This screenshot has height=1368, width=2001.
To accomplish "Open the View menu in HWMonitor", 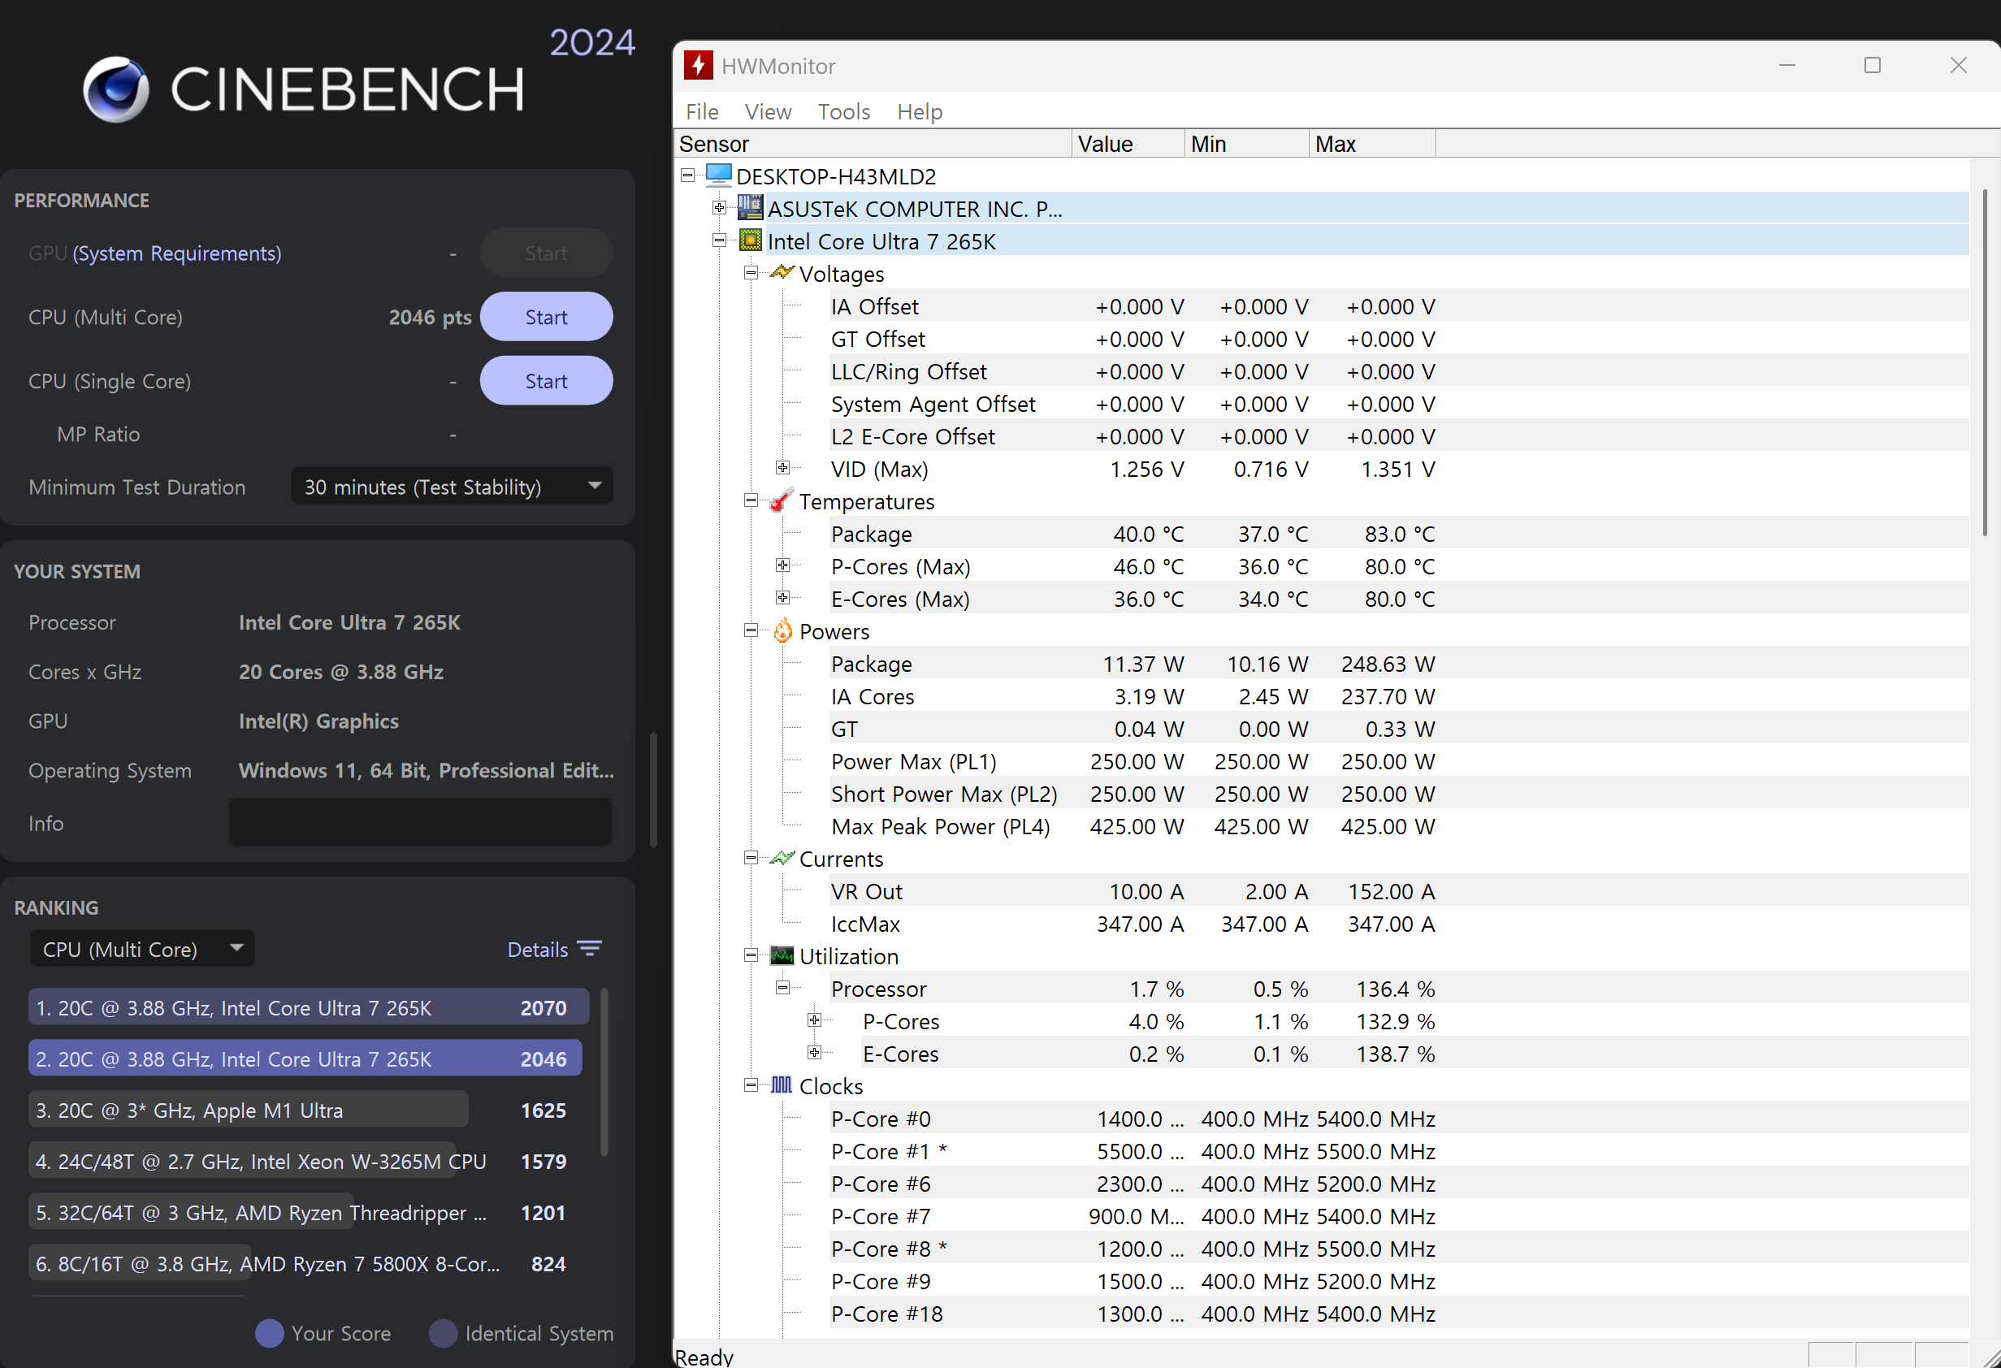I will pyautogui.click(x=768, y=111).
